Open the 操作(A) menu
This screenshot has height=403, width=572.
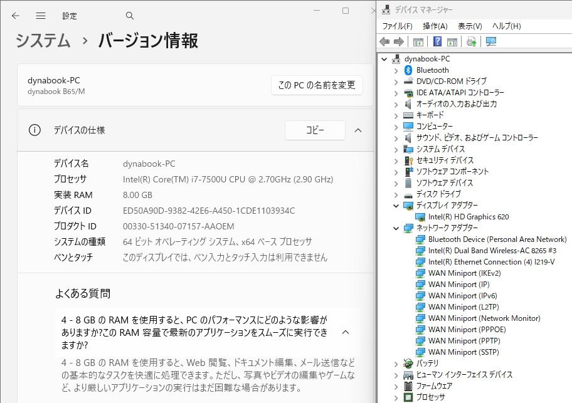pos(435,26)
